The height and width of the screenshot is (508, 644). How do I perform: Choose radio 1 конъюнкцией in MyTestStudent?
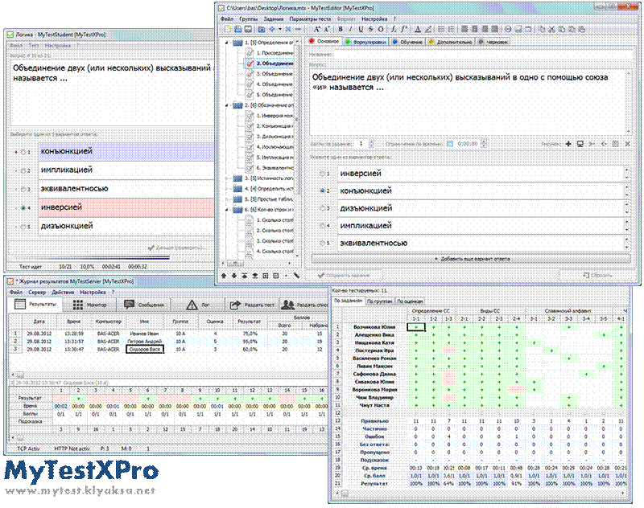pos(23,152)
